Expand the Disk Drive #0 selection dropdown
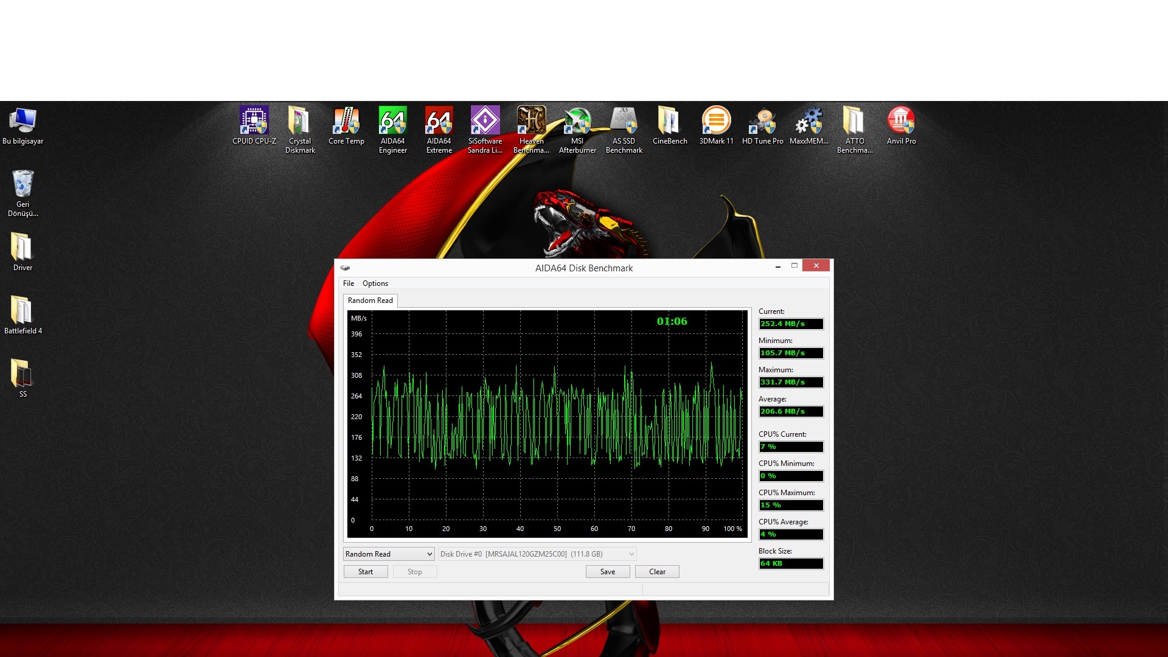This screenshot has width=1168, height=657. [537, 554]
